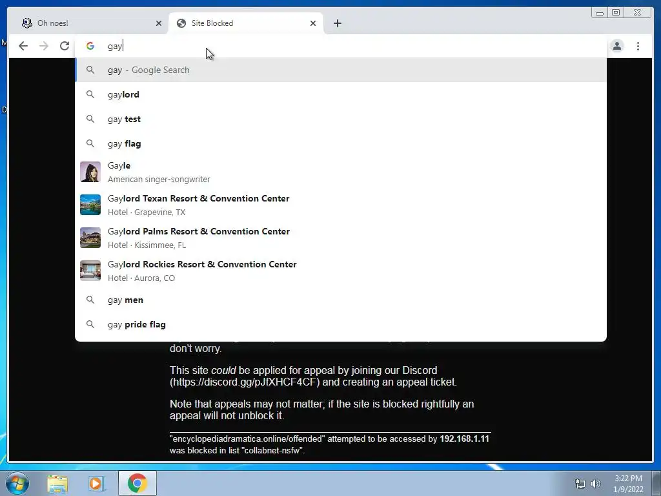Click the magnifier icon beside "gaylord"
The width and height of the screenshot is (661, 496).
point(90,94)
